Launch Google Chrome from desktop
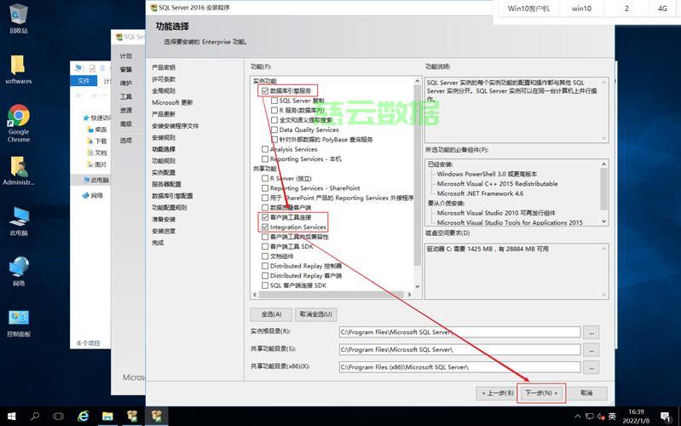This screenshot has height=426, width=681. pyautogui.click(x=18, y=124)
